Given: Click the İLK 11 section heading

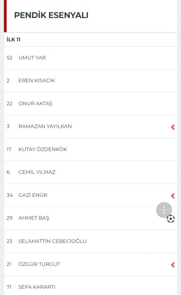Looking at the screenshot, I should click(x=13, y=39).
